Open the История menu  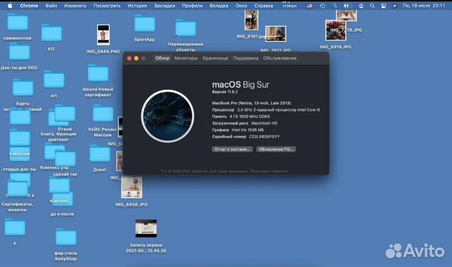137,6
